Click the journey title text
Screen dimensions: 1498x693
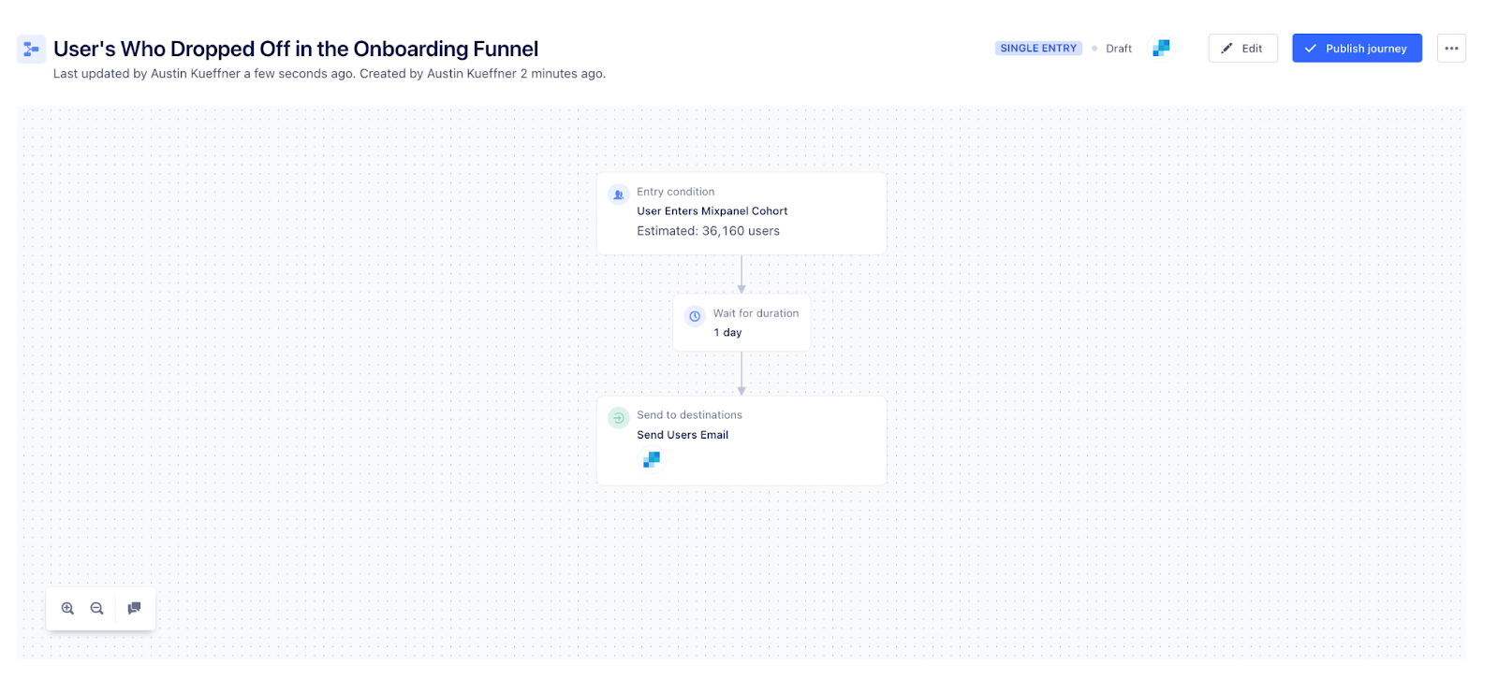tap(297, 48)
